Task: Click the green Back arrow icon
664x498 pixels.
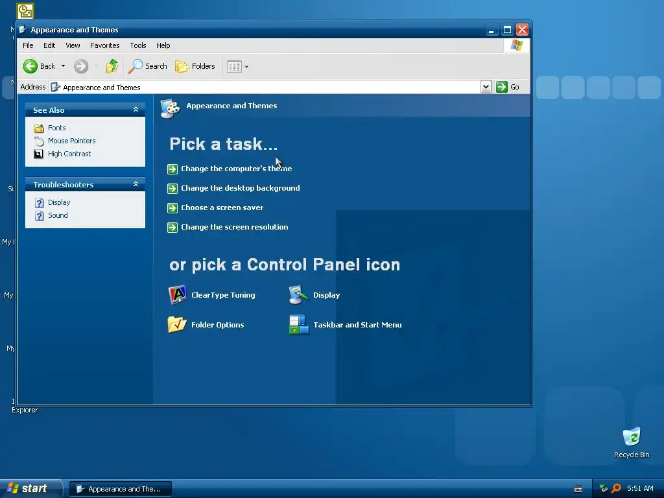Action: coord(30,66)
